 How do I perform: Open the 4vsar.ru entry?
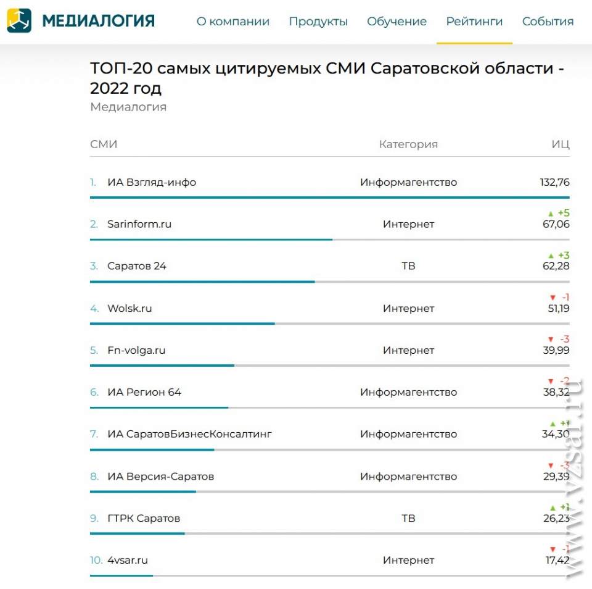point(128,560)
